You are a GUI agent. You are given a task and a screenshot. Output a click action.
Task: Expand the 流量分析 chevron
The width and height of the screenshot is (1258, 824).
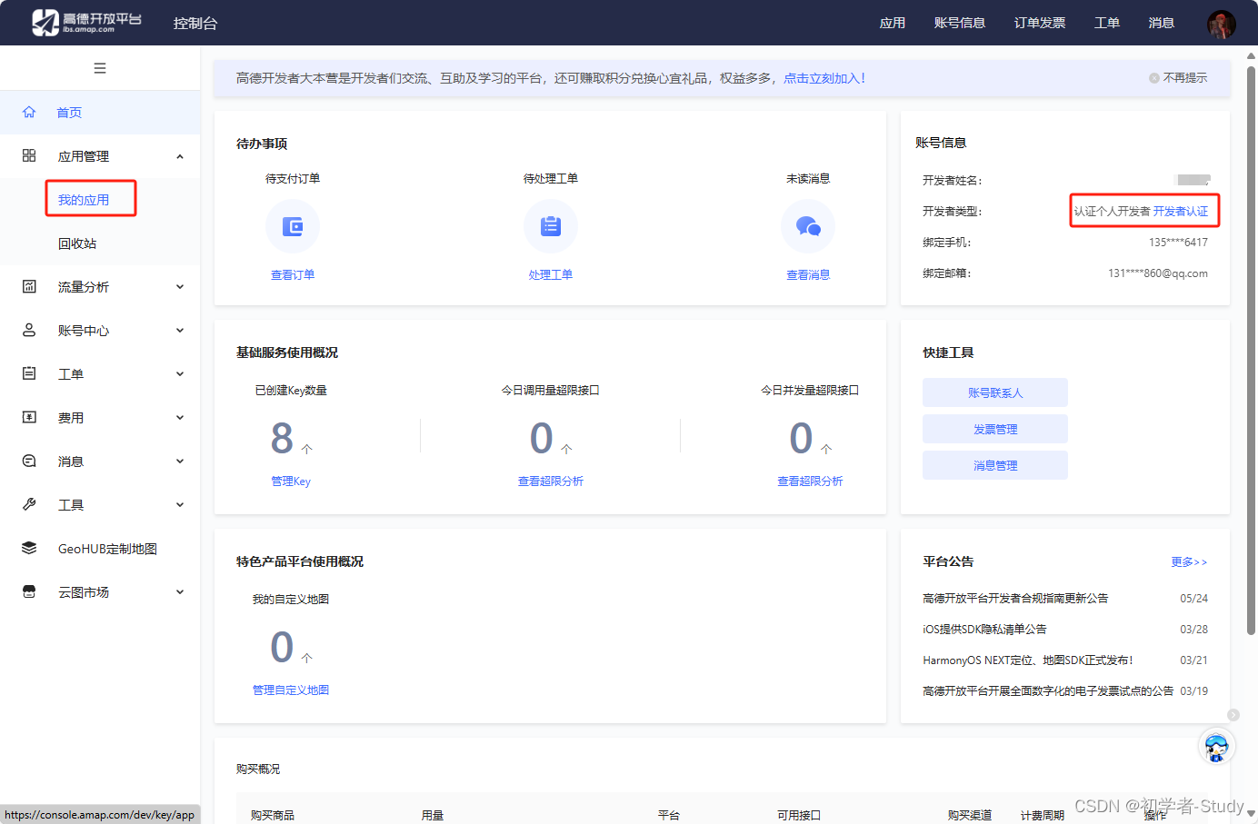(x=180, y=287)
